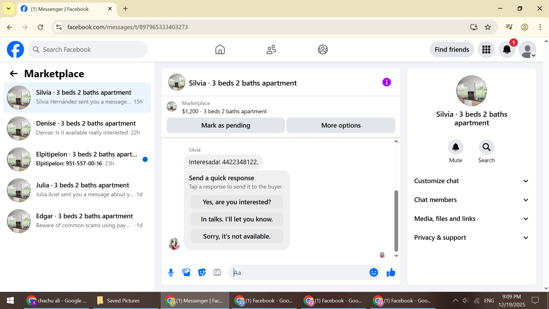View site information icon in address bar
549x309 pixels.
(x=59, y=27)
